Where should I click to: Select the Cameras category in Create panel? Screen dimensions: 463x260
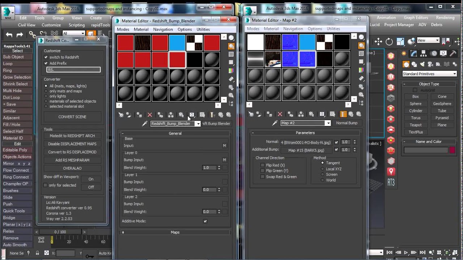430,64
